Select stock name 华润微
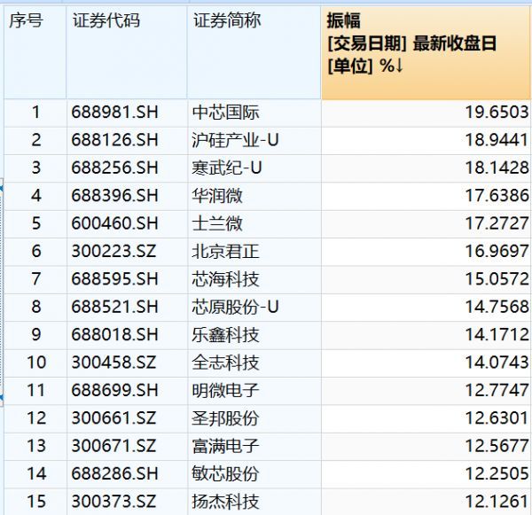The height and width of the screenshot is (515, 532). click(x=217, y=196)
